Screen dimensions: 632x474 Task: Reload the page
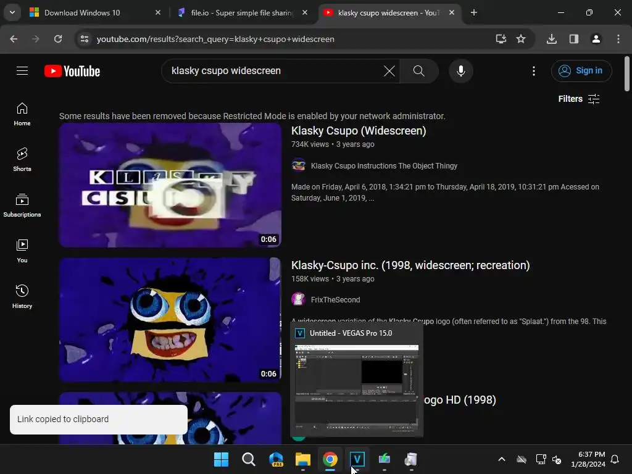(58, 39)
